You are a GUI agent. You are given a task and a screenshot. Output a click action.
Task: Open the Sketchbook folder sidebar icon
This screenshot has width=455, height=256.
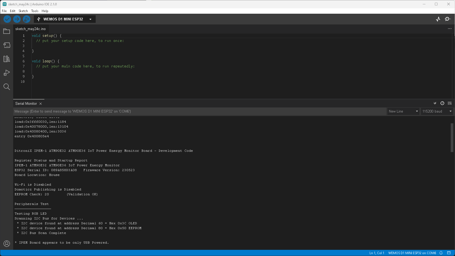pyautogui.click(x=7, y=31)
